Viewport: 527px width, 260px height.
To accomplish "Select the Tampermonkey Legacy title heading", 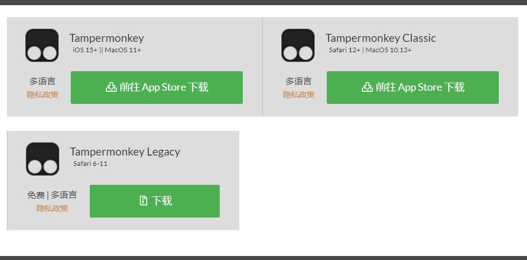I will pos(125,152).
